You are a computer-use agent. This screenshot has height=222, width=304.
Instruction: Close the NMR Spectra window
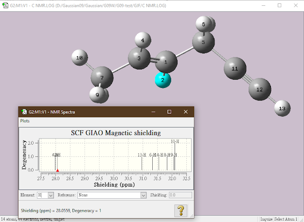(186, 112)
